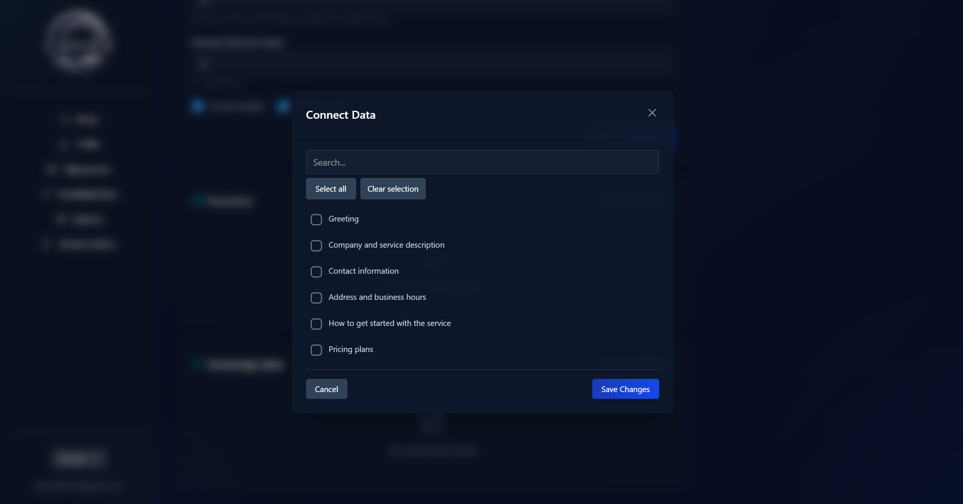Click the Cancel button
The height and width of the screenshot is (504, 963).
tap(326, 389)
